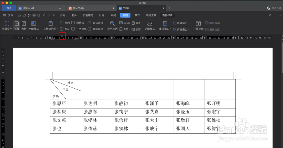283x148 pixels.
Task: Switch to the 开始 ribbon tab
Action: coord(63,15)
